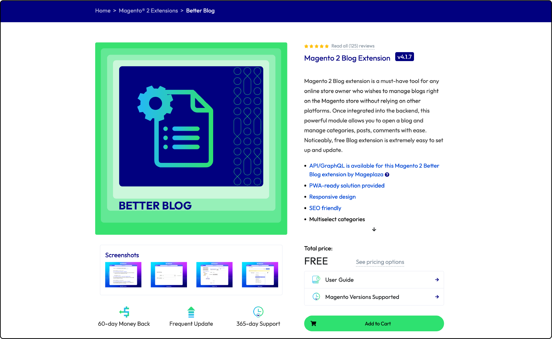Read all (125) reviews link
552x339 pixels.
click(353, 46)
